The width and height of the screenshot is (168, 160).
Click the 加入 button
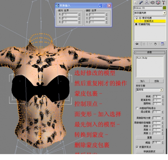pyautogui.click(x=142, y=81)
